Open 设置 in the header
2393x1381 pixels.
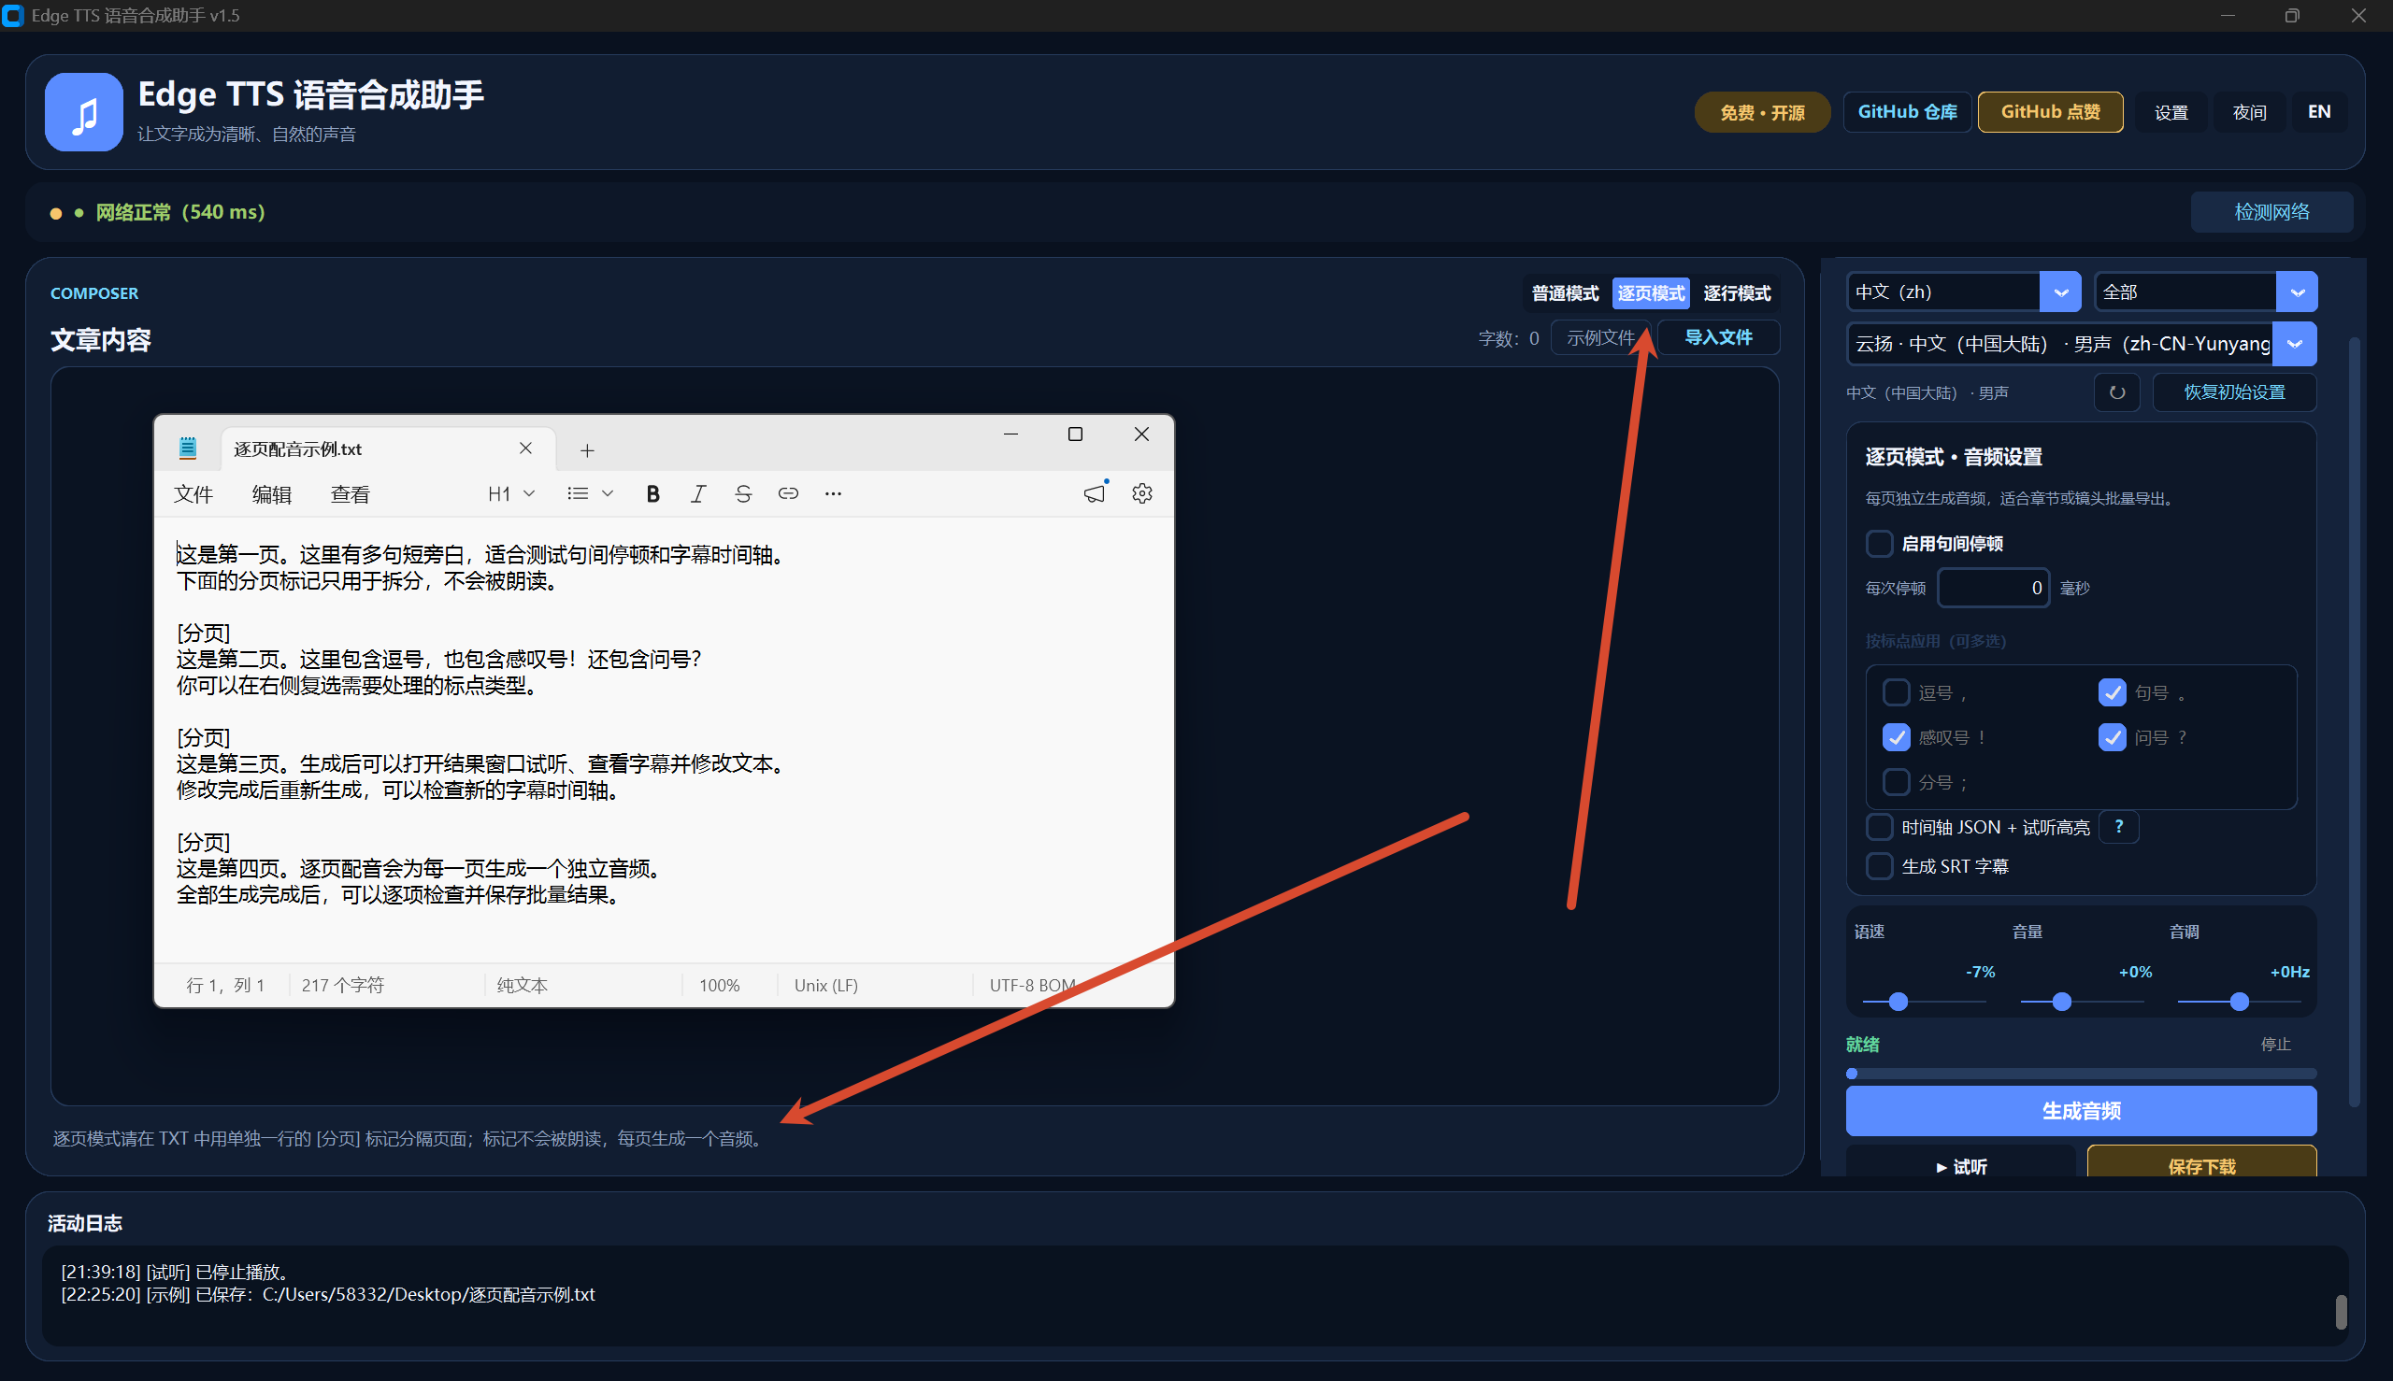point(2171,112)
